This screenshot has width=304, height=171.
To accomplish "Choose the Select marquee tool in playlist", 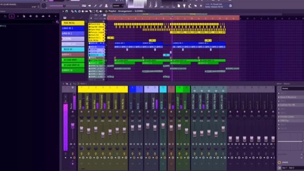I will pos(94,11).
